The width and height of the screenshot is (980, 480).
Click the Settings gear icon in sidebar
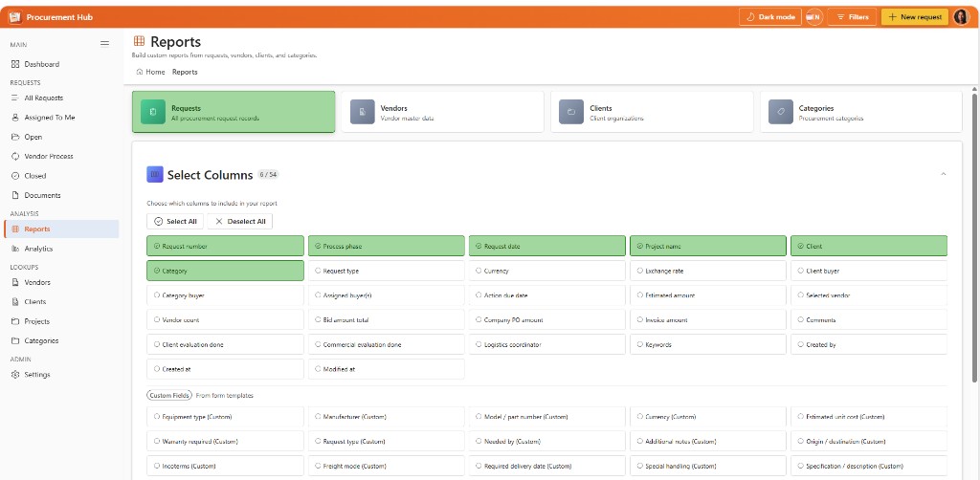click(x=15, y=375)
